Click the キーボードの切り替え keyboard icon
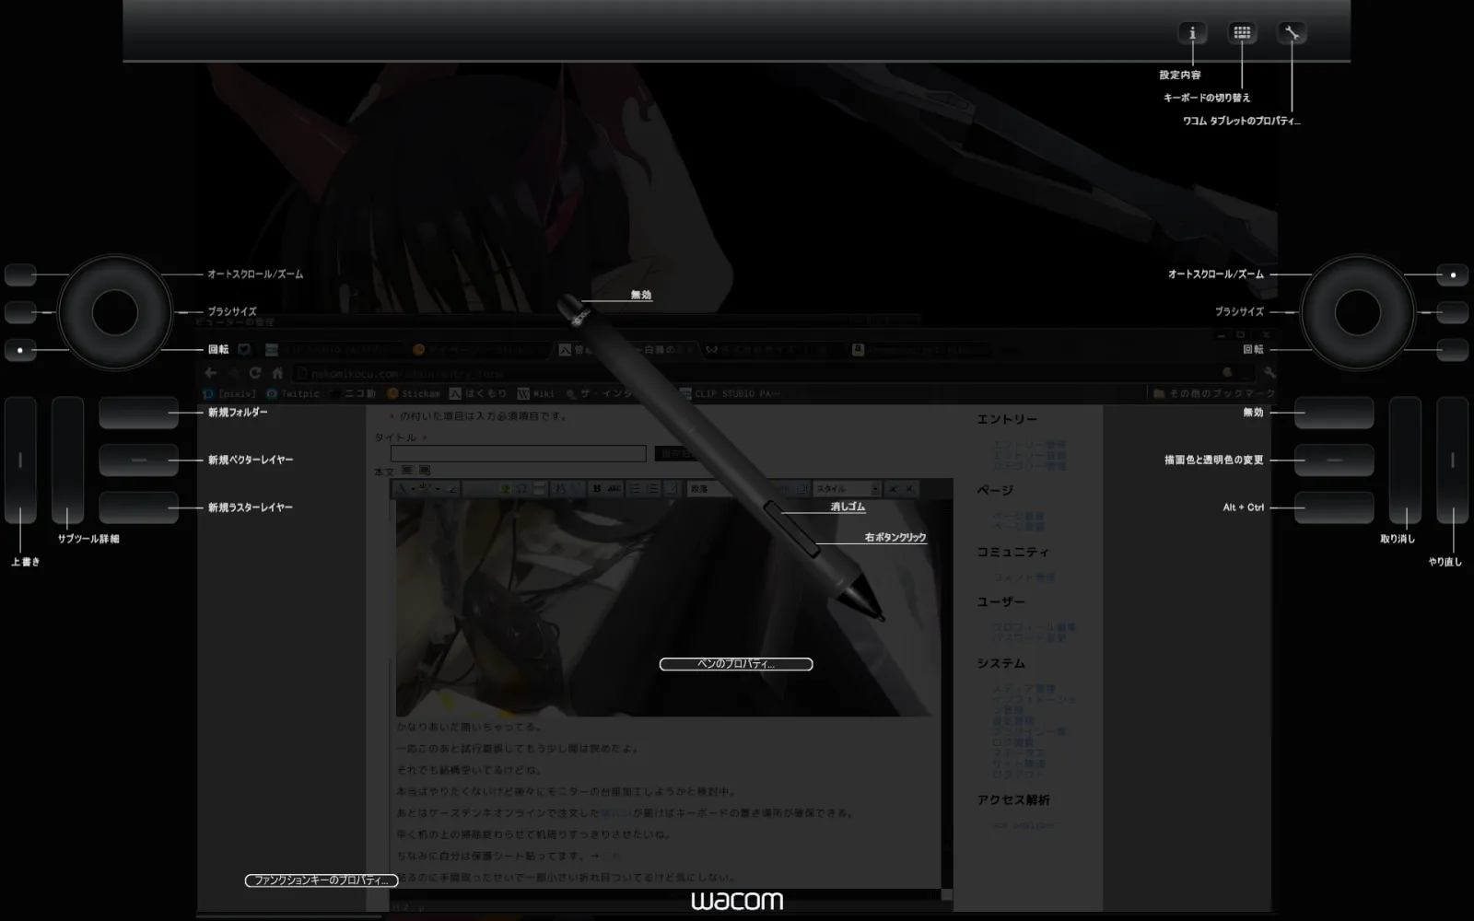 click(1242, 33)
